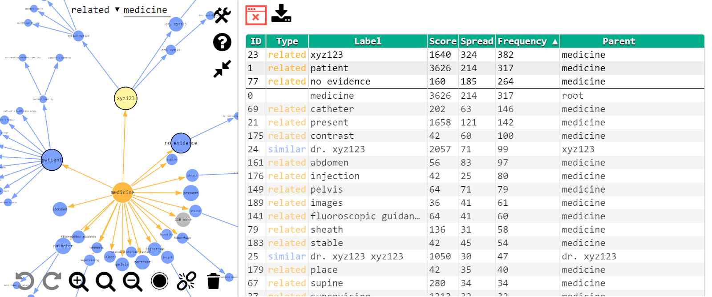Image resolution: width=712 pixels, height=297 pixels.
Task: Click the 'dr. xyz123' label in row 24
Action: 338,149
